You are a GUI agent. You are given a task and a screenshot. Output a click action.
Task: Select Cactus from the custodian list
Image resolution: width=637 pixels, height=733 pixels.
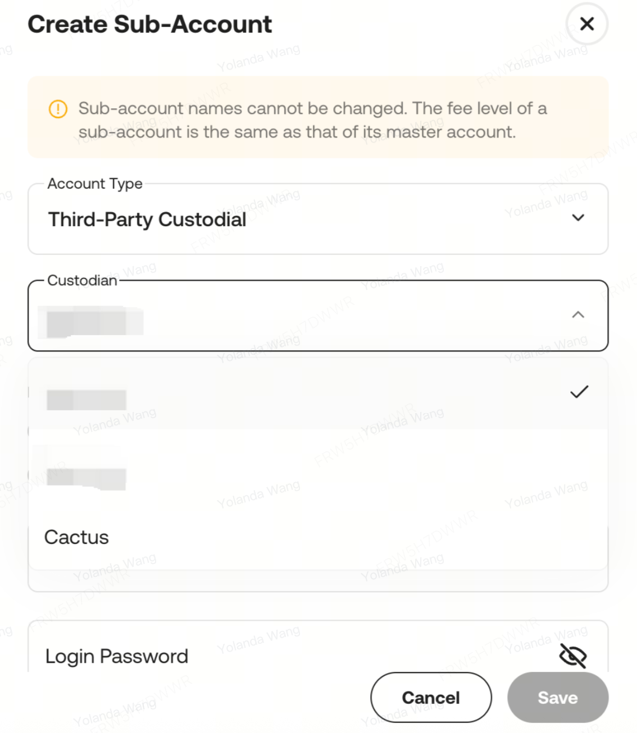click(x=77, y=537)
